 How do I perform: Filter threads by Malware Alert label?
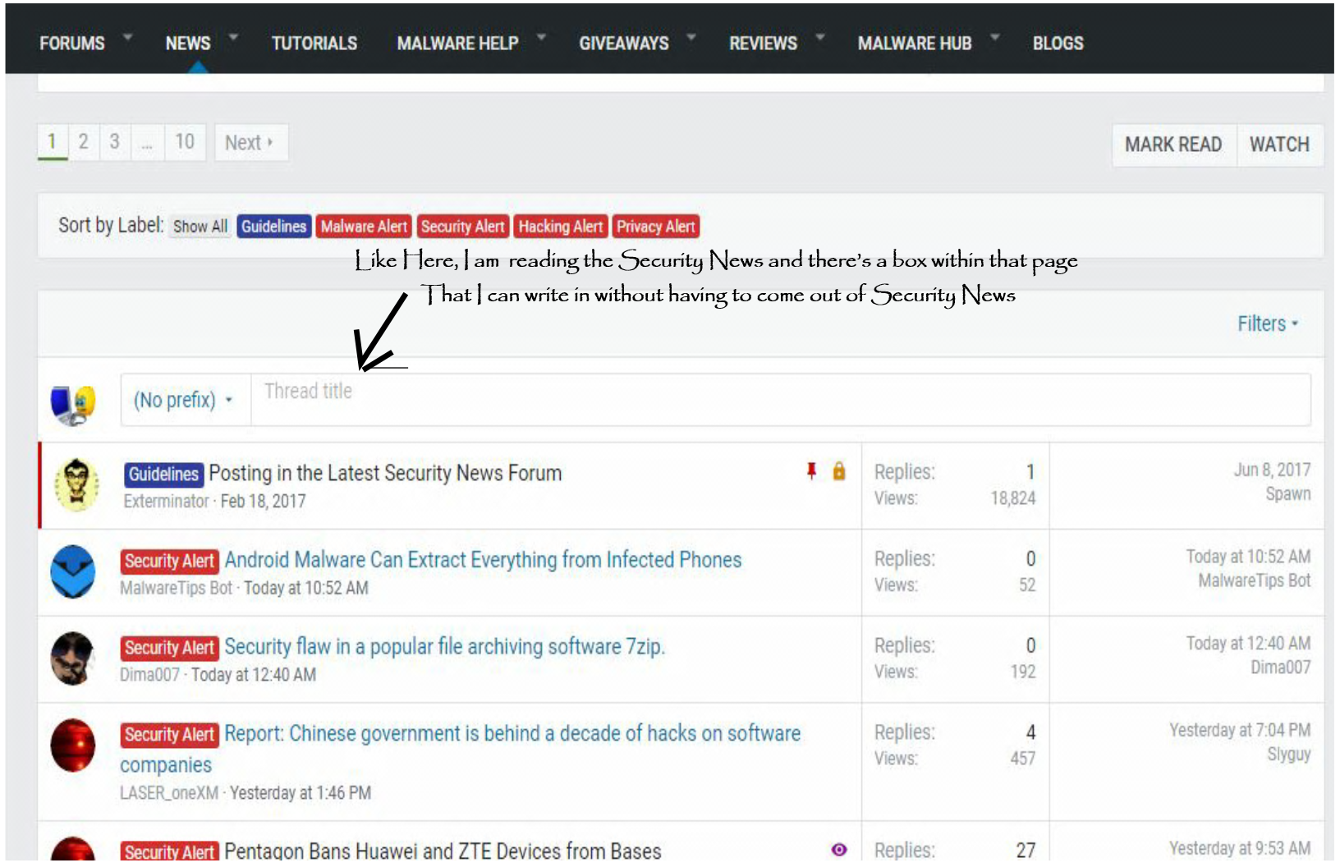364,227
